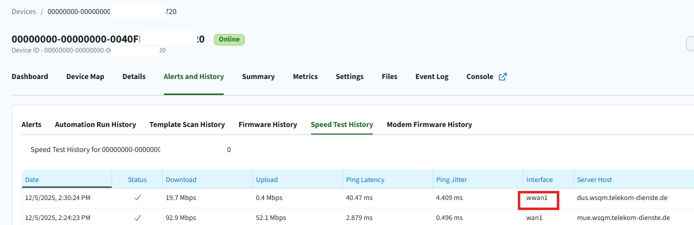Open Modem Firmware History sub-tab
This screenshot has width=694, height=225.
coord(429,124)
